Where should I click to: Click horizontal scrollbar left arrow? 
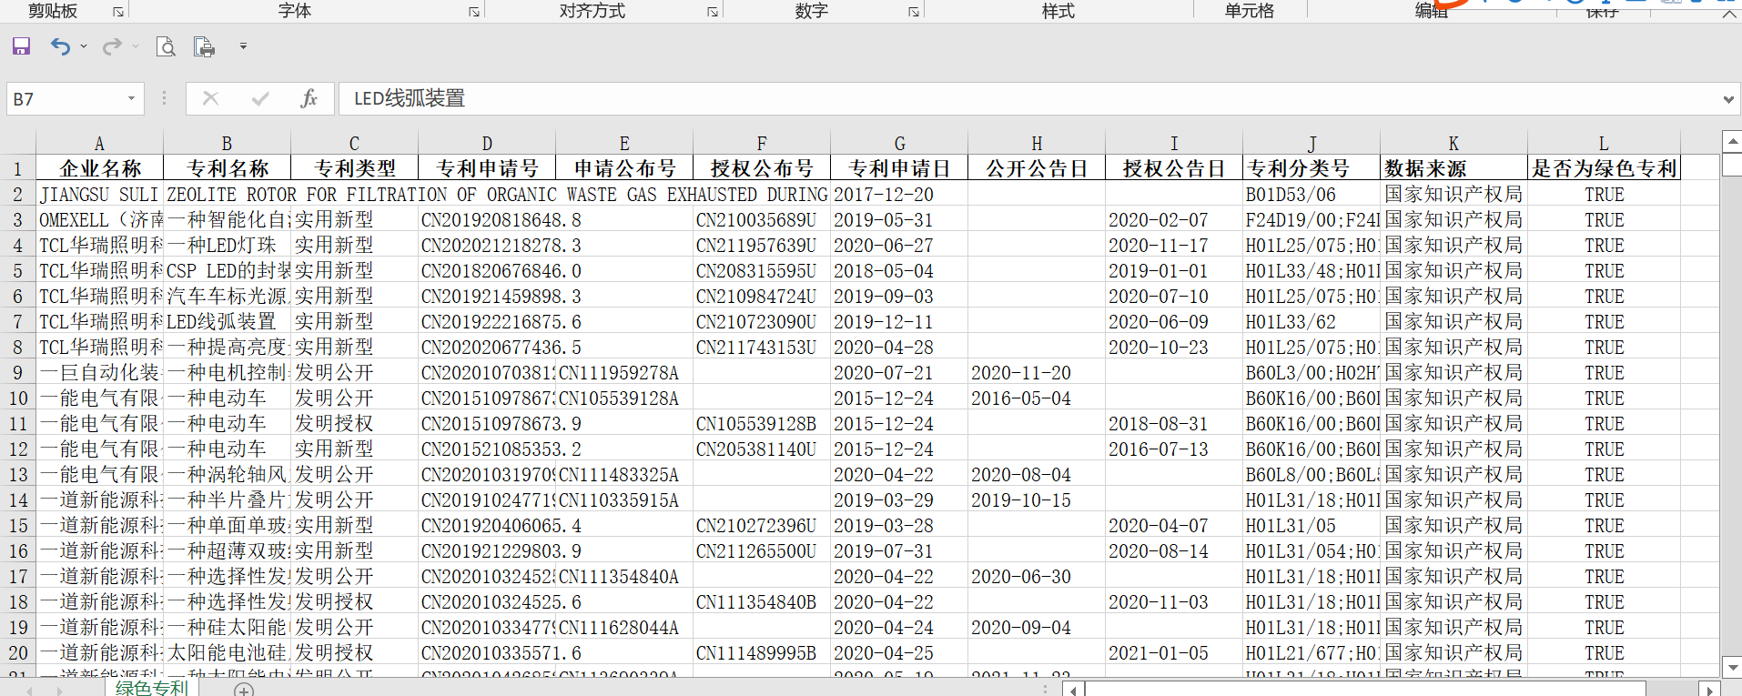pos(1074,690)
